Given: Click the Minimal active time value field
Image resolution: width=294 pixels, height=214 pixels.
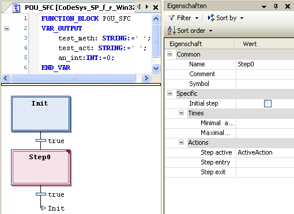Looking at the screenshot, I should [265, 123].
